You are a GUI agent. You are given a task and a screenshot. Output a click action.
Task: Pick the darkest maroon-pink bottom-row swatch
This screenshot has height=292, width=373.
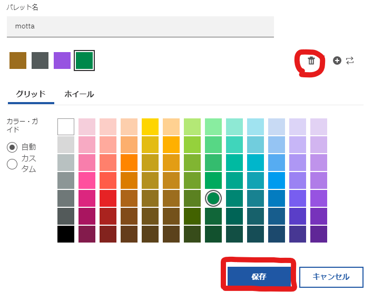click(x=87, y=234)
